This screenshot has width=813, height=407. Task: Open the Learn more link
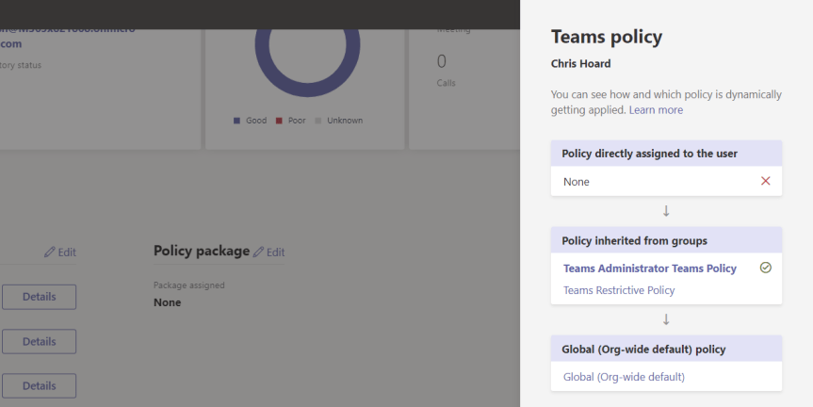(x=656, y=110)
